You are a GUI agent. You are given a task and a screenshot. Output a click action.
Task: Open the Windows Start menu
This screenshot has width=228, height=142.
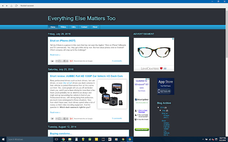(x=3, y=140)
